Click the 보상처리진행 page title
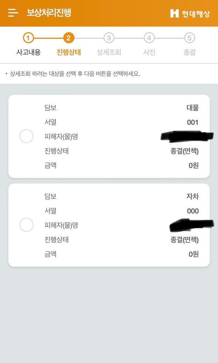The height and width of the screenshot is (363, 218). coord(49,13)
